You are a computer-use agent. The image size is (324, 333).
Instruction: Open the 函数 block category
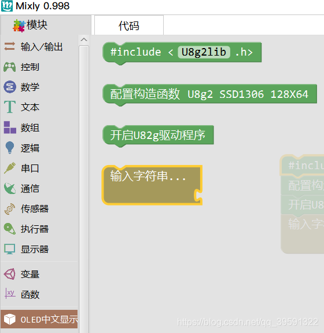point(39,295)
